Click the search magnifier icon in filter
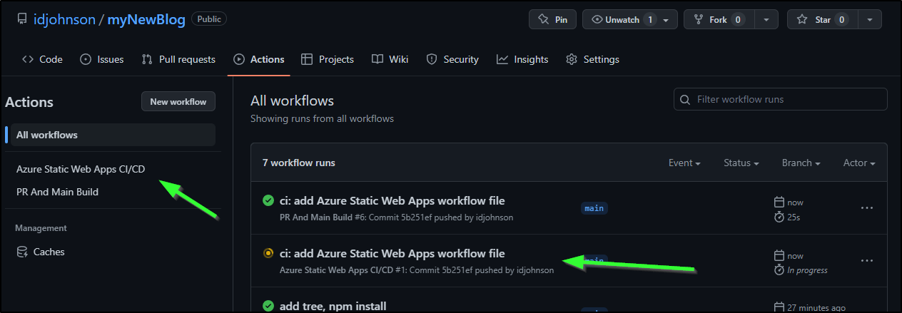 tap(686, 100)
